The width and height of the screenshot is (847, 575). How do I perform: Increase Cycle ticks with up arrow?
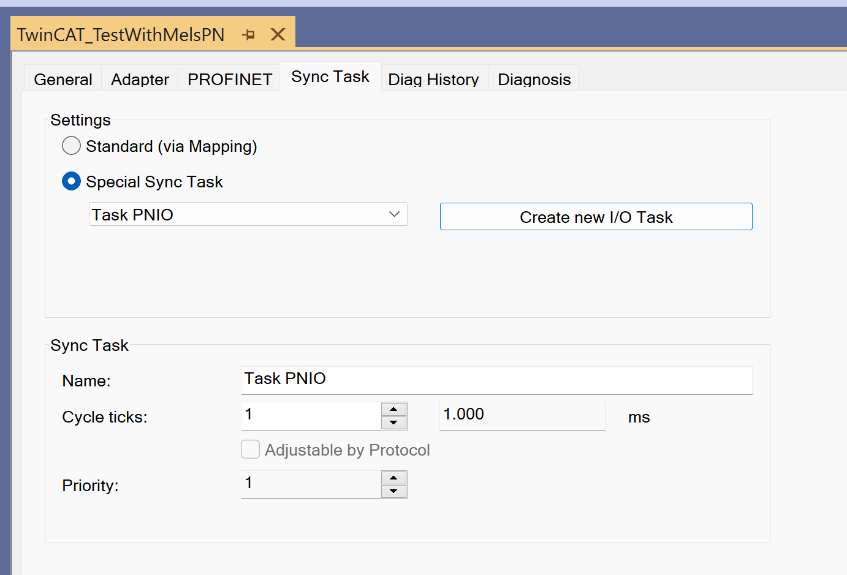(x=393, y=409)
